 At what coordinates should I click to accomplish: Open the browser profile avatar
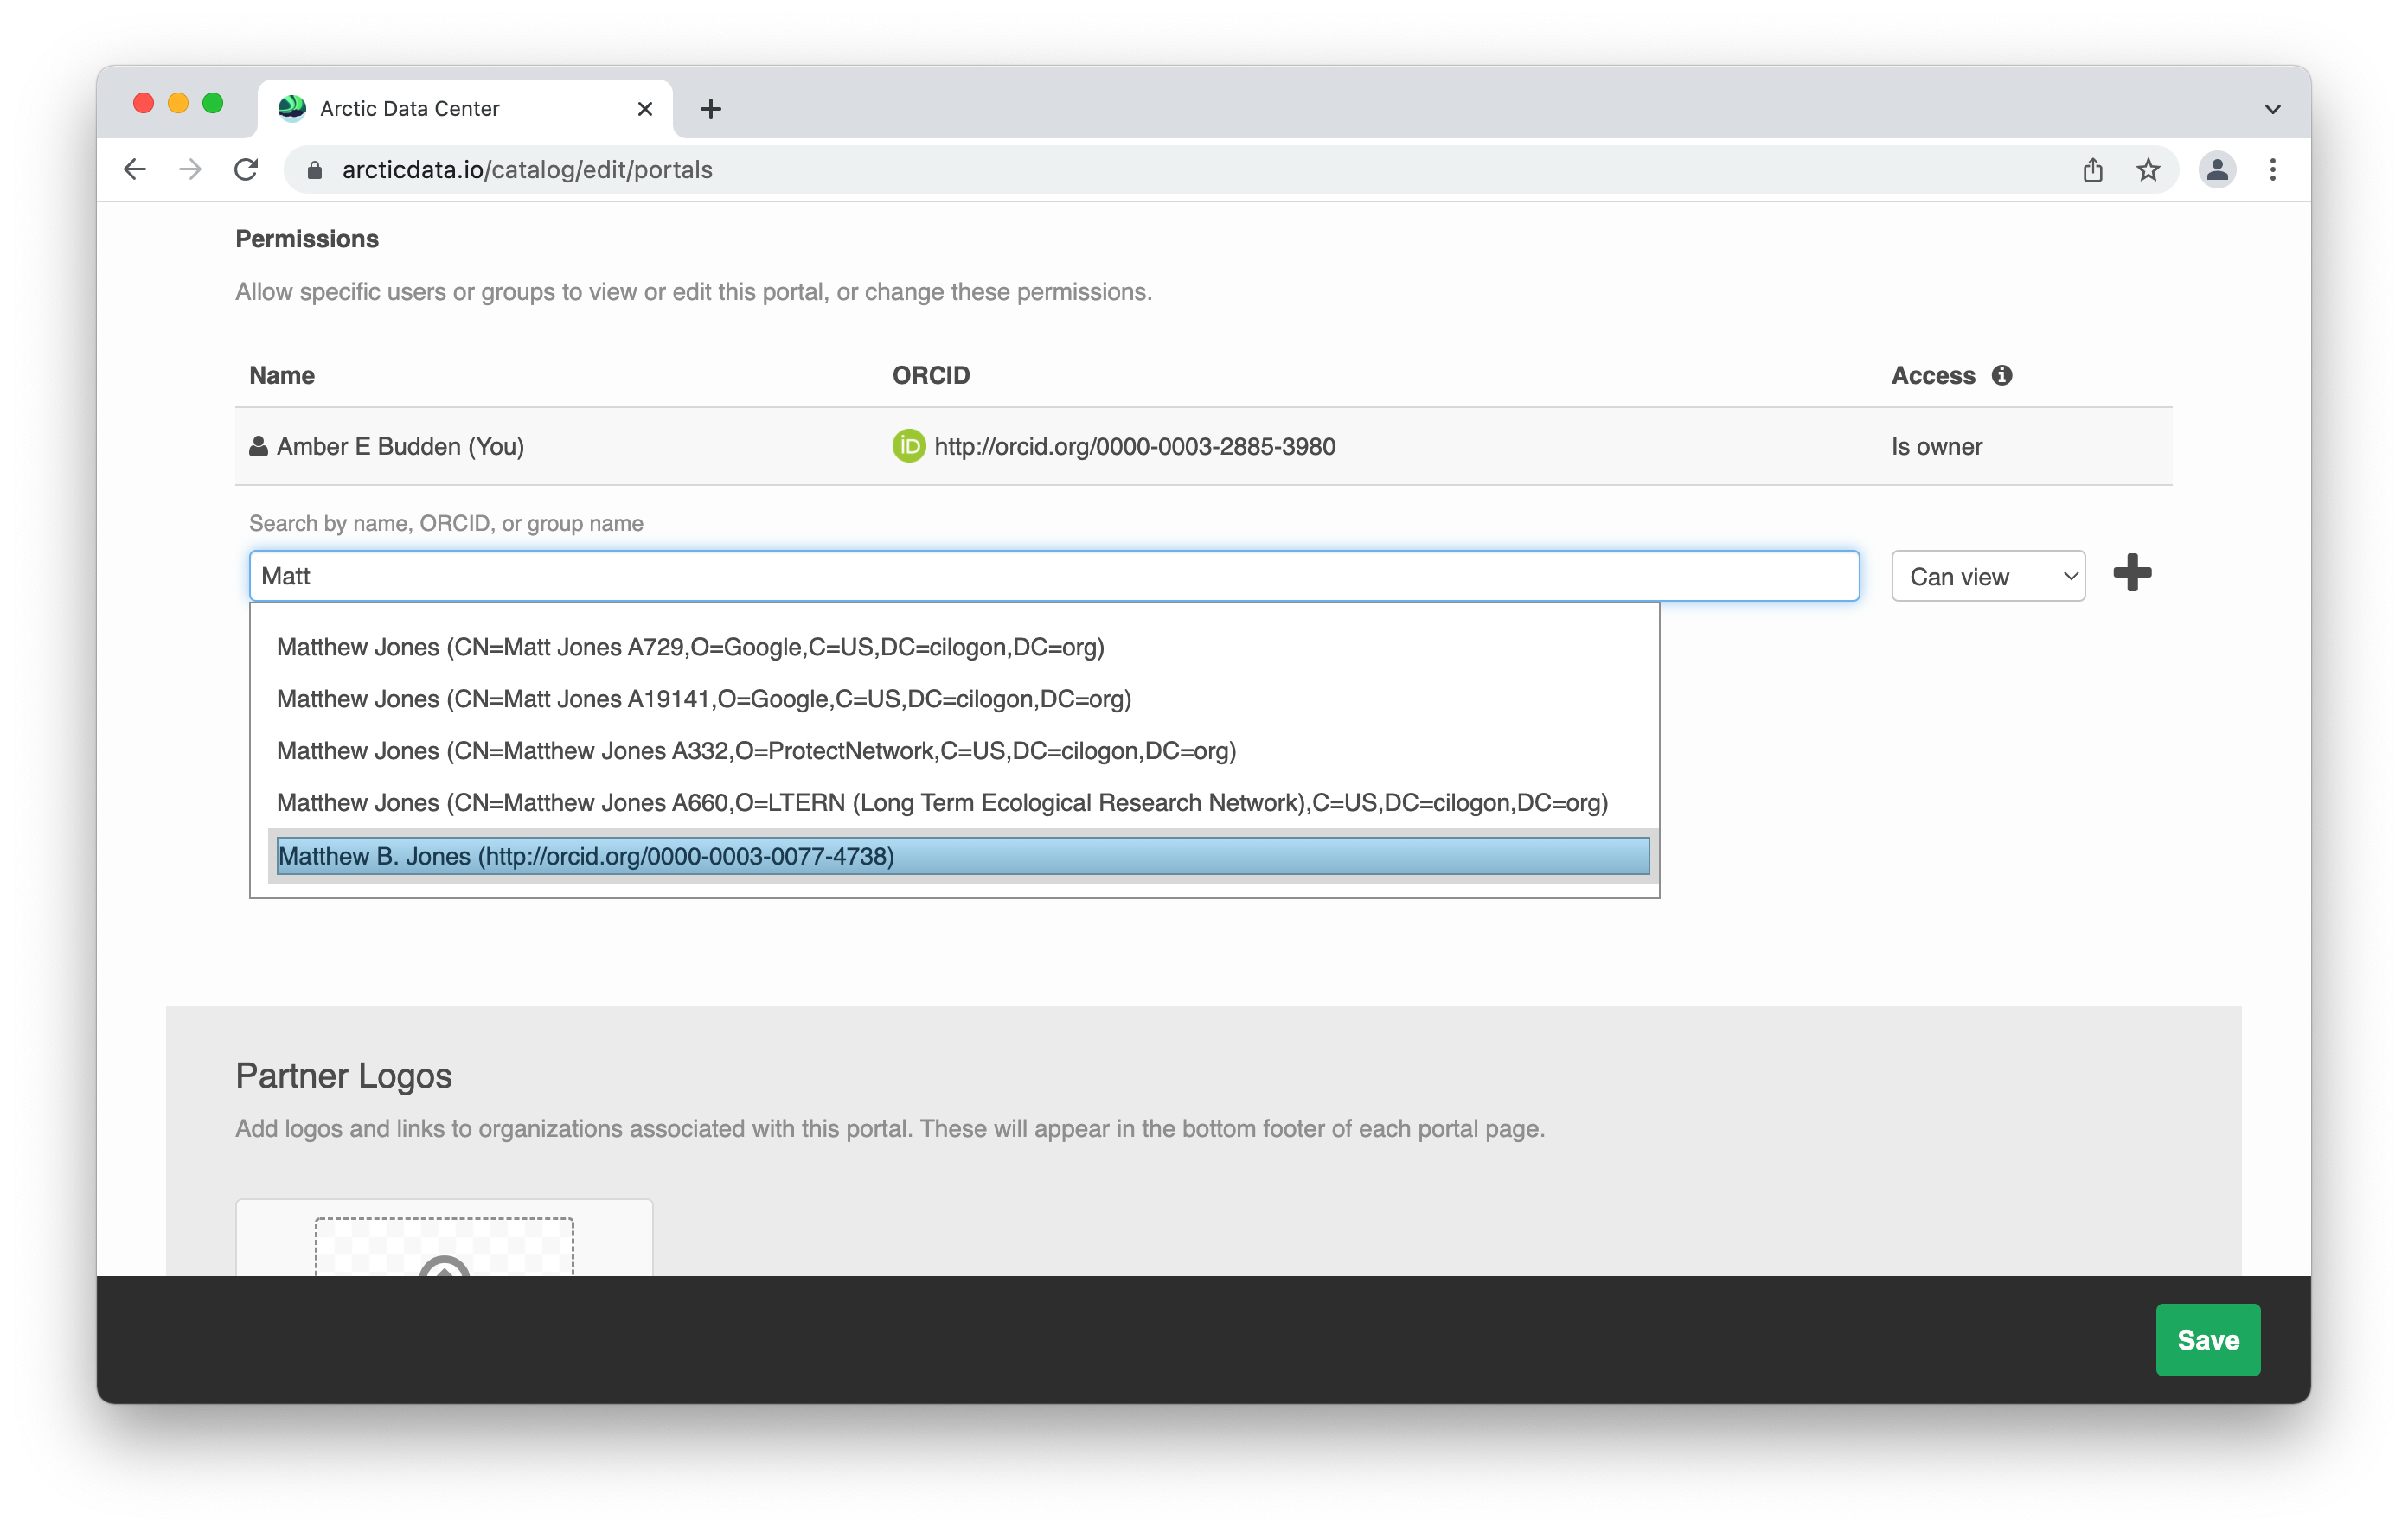click(2216, 170)
